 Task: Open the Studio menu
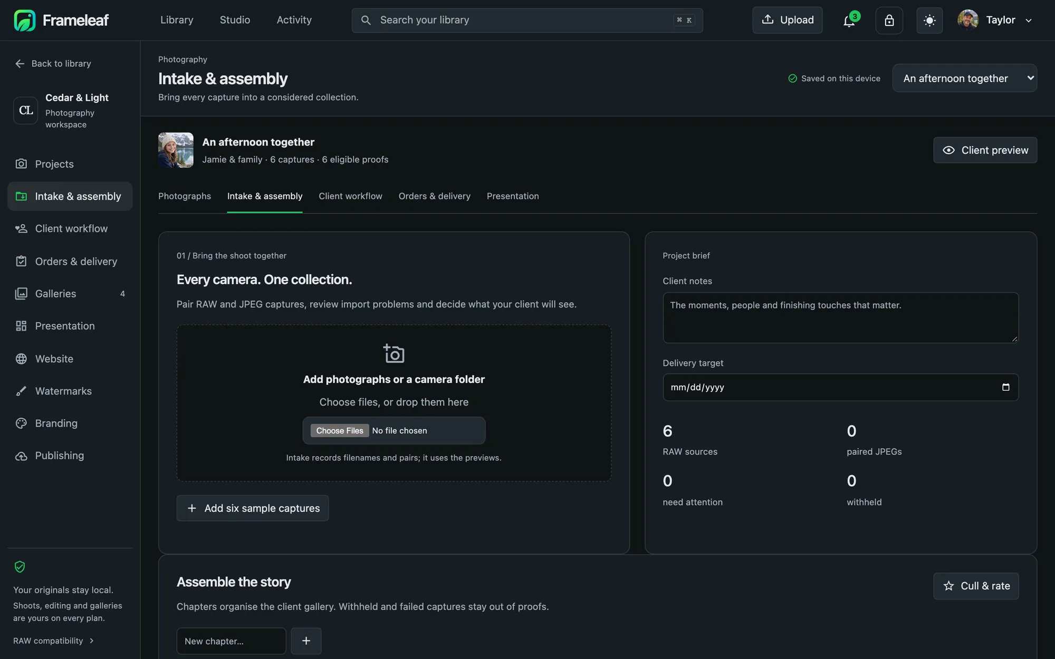[x=235, y=20]
